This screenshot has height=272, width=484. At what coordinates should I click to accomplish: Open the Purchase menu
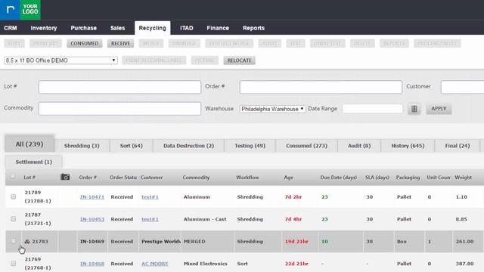[x=84, y=28]
